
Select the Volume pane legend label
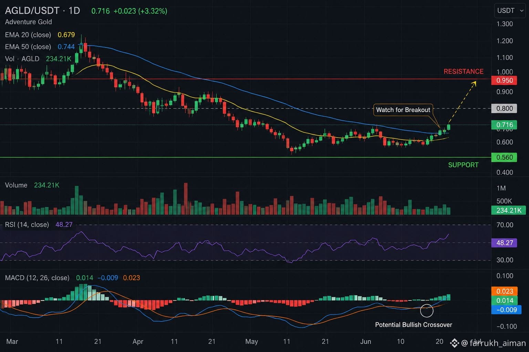tap(16, 185)
